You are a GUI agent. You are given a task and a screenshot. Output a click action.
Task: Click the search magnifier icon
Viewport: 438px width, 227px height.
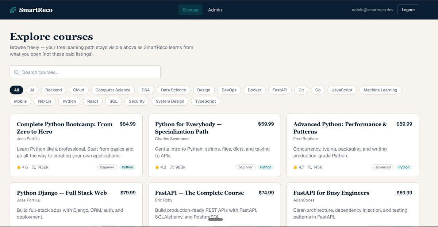16,72
